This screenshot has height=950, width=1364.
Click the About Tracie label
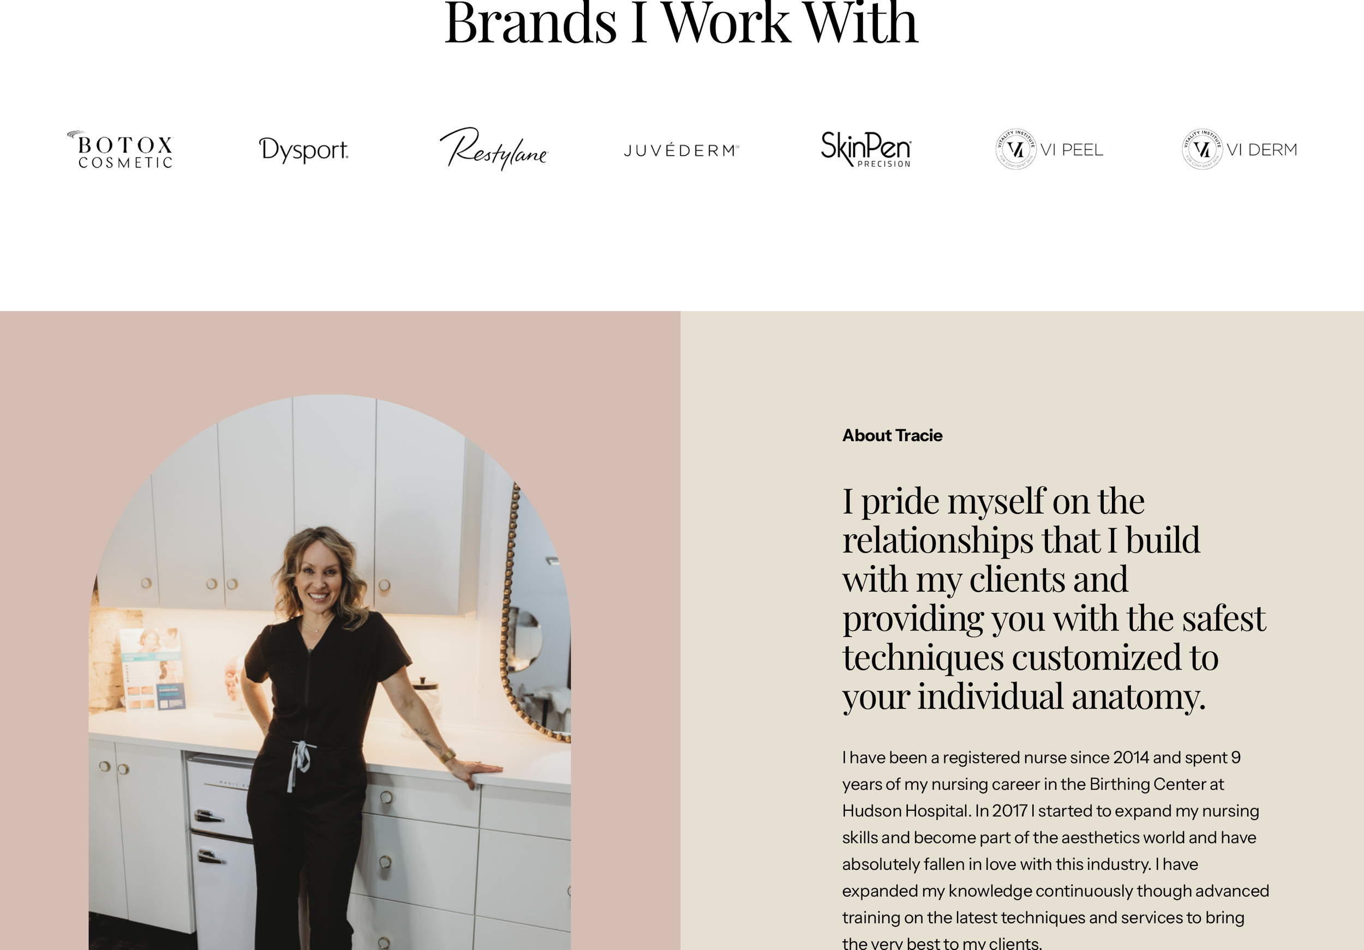892,435
